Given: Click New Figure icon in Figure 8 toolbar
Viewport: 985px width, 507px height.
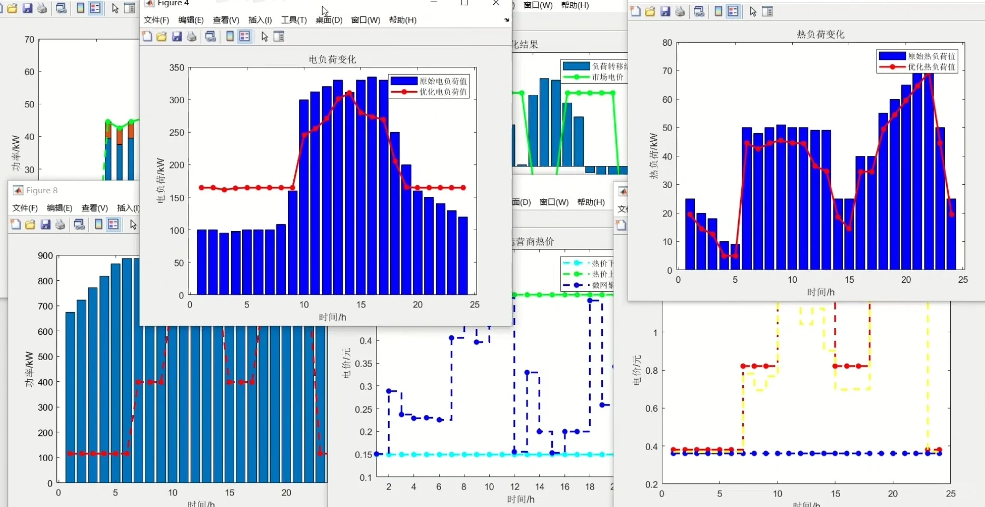Looking at the screenshot, I should [x=16, y=224].
